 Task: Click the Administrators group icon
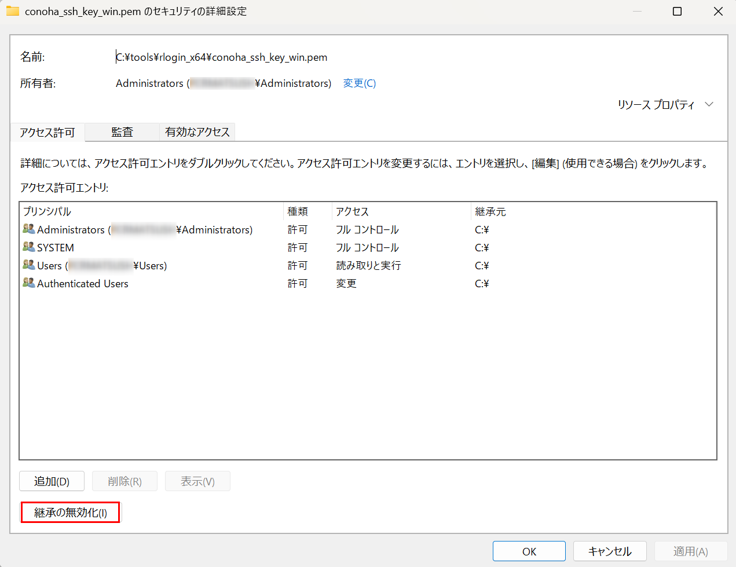coord(28,229)
